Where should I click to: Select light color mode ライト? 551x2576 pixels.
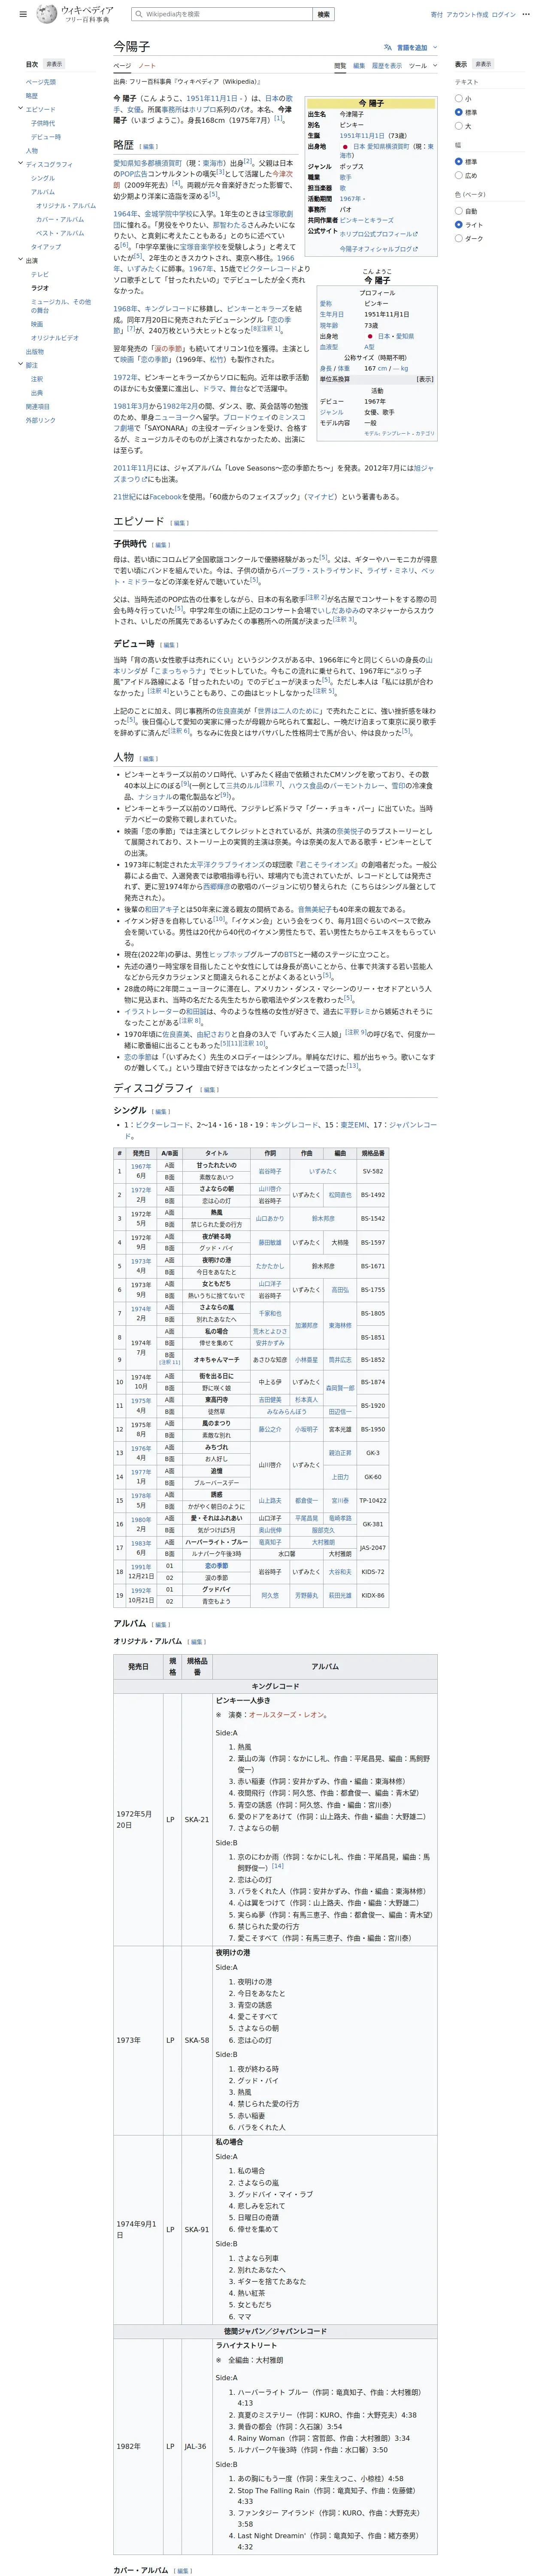point(459,225)
